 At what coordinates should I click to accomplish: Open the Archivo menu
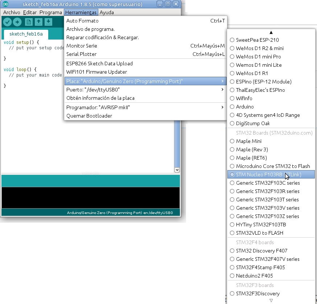pyautogui.click(x=12, y=12)
